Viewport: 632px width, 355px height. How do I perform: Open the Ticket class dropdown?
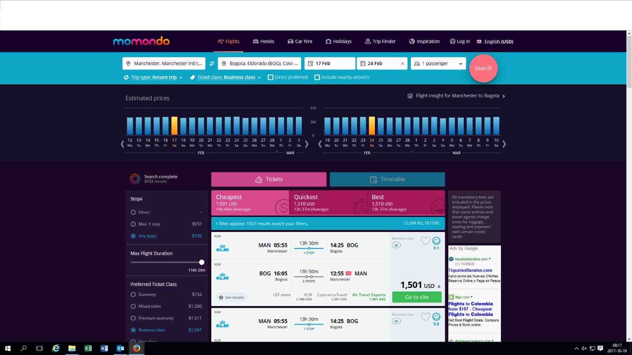[226, 77]
